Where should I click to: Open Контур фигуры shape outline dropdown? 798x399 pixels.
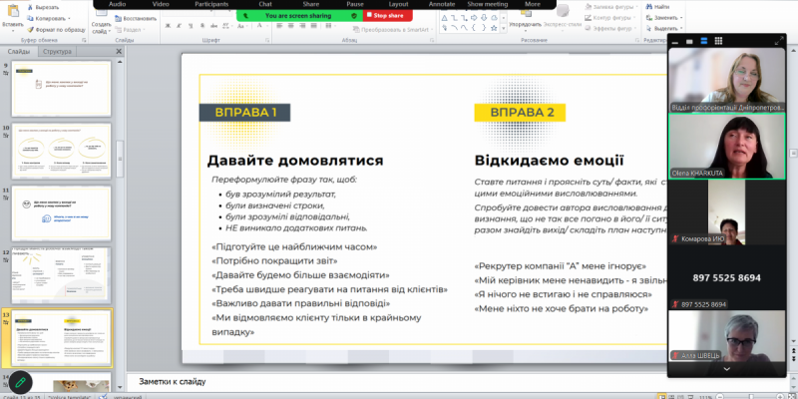click(611, 18)
